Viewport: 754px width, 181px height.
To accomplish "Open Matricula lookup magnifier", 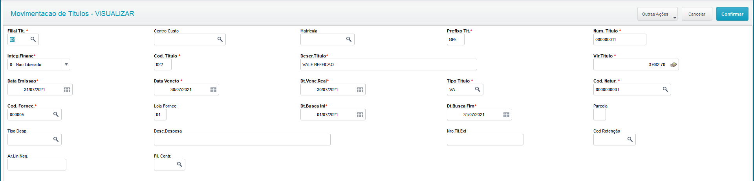I will 349,39.
